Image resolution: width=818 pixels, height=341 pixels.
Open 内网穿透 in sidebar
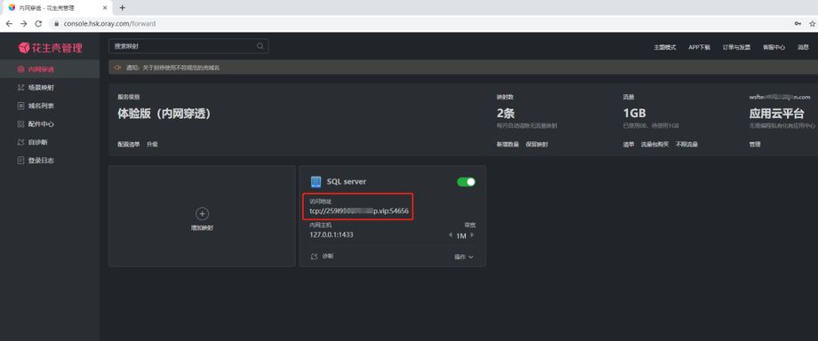pyautogui.click(x=50, y=69)
